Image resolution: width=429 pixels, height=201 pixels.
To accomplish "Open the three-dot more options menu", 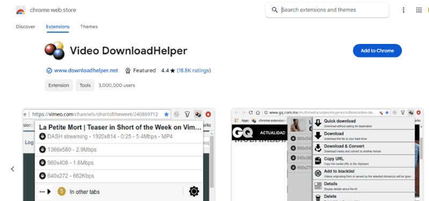I will pyautogui.click(x=403, y=10).
